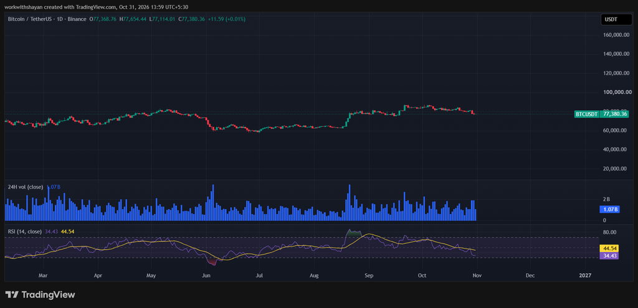Click the green BTCUSDT symbol tag
The height and width of the screenshot is (308, 638).
(587, 114)
